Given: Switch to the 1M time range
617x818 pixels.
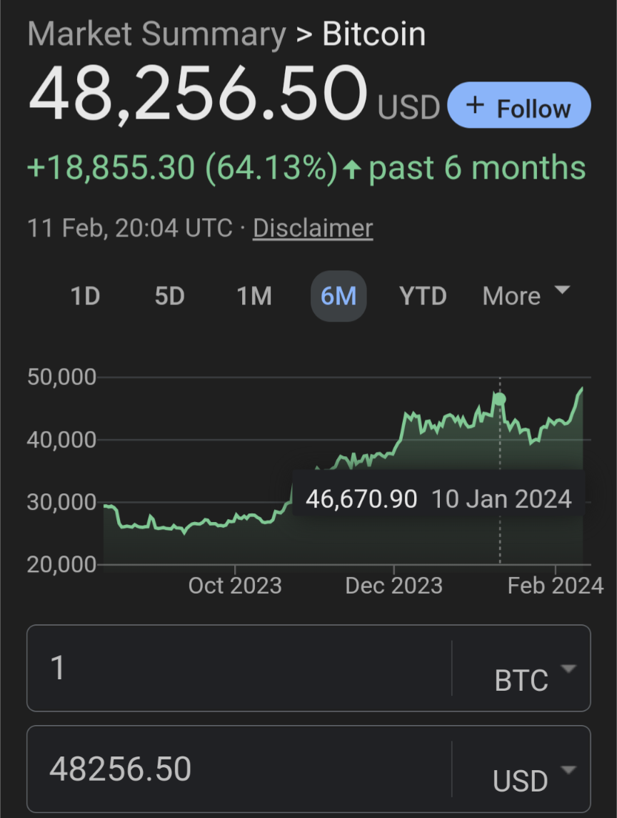Looking at the screenshot, I should (x=254, y=296).
